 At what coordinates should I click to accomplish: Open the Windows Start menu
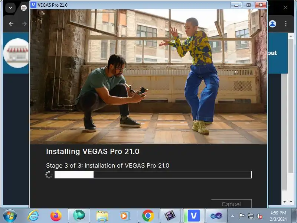(10, 216)
